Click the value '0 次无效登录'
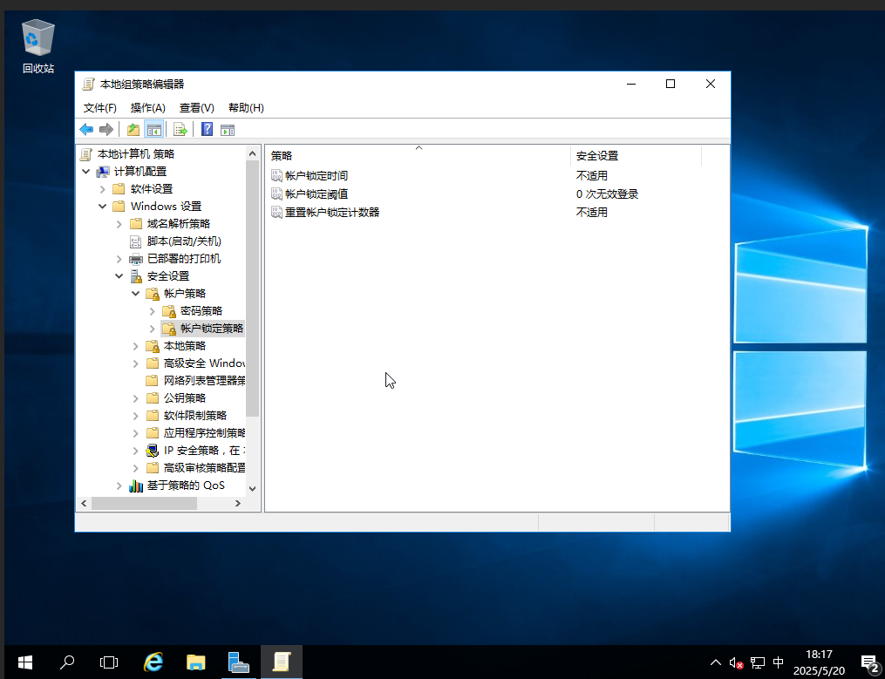Screen dimensions: 885x679 click(608, 194)
